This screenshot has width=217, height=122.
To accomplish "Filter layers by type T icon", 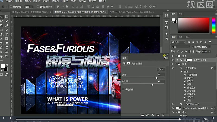I will pos(197,42).
